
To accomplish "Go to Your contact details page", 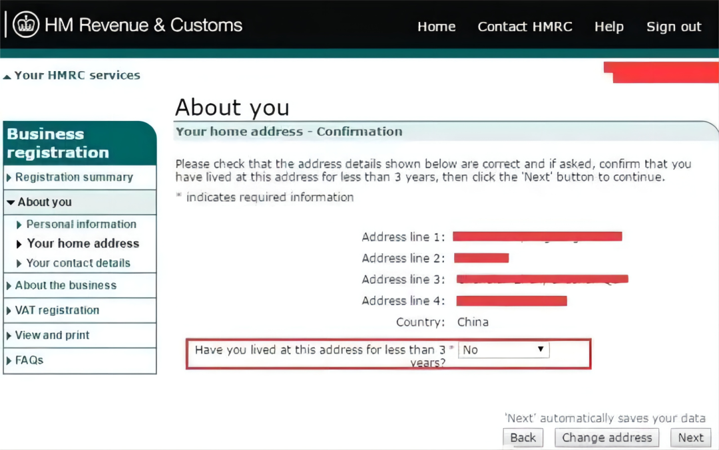I will pyautogui.click(x=78, y=263).
